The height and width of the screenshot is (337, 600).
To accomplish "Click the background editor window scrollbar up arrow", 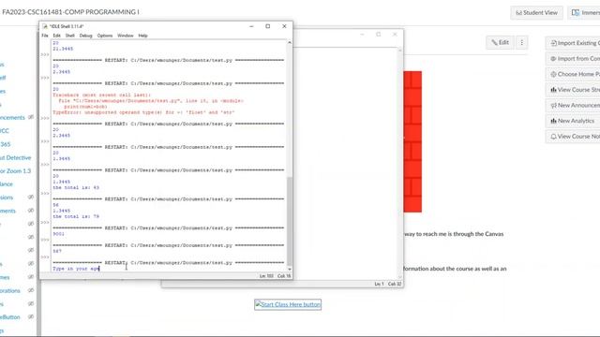I will click(400, 50).
